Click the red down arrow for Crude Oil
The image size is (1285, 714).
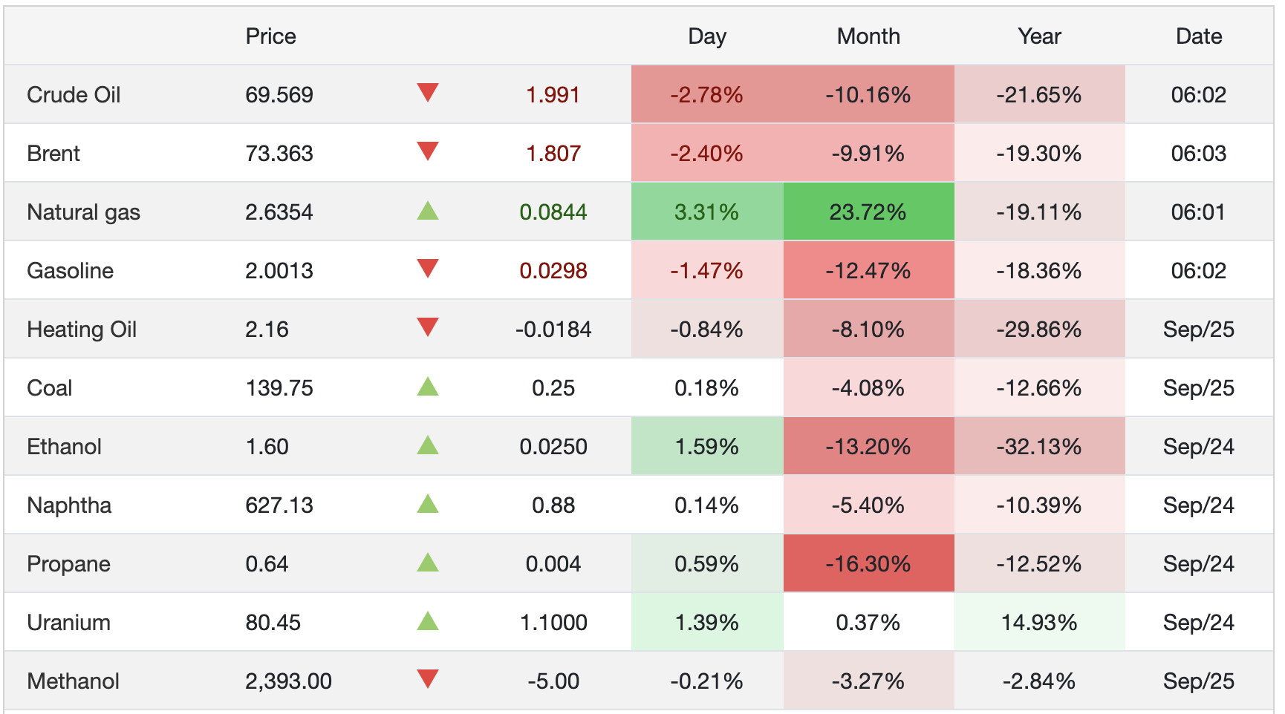tap(428, 93)
